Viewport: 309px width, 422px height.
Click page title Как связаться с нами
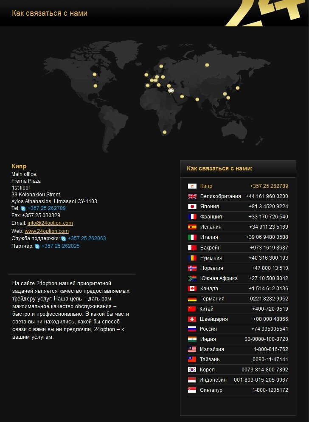50,13
